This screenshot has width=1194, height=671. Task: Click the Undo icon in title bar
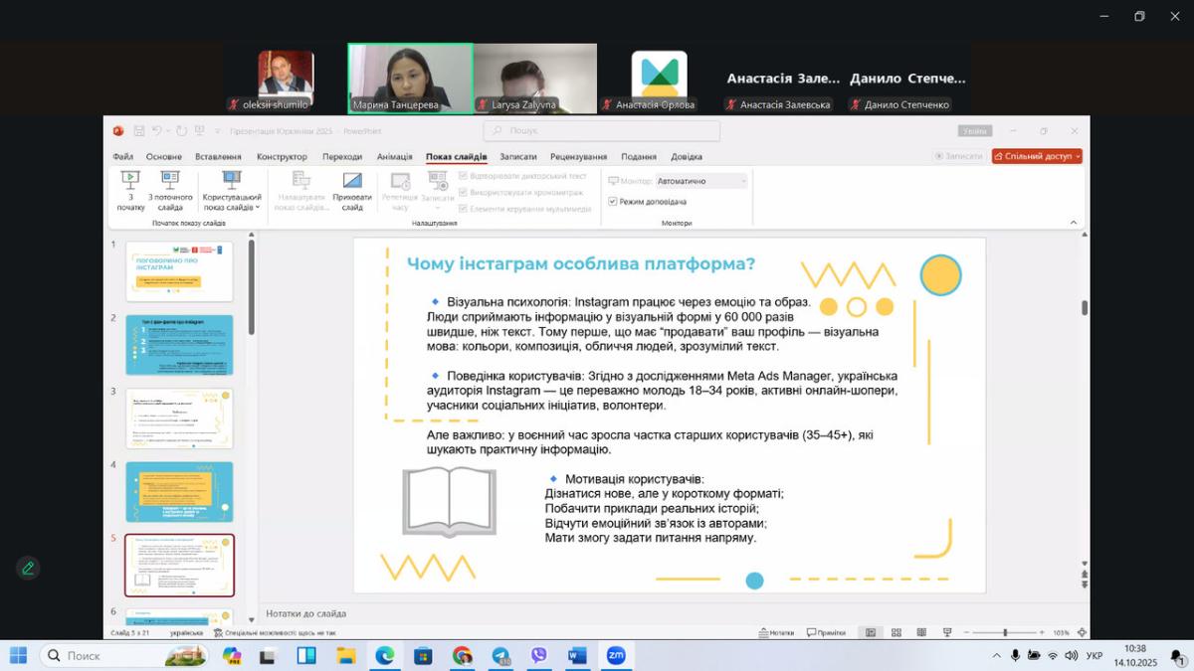coord(156,130)
